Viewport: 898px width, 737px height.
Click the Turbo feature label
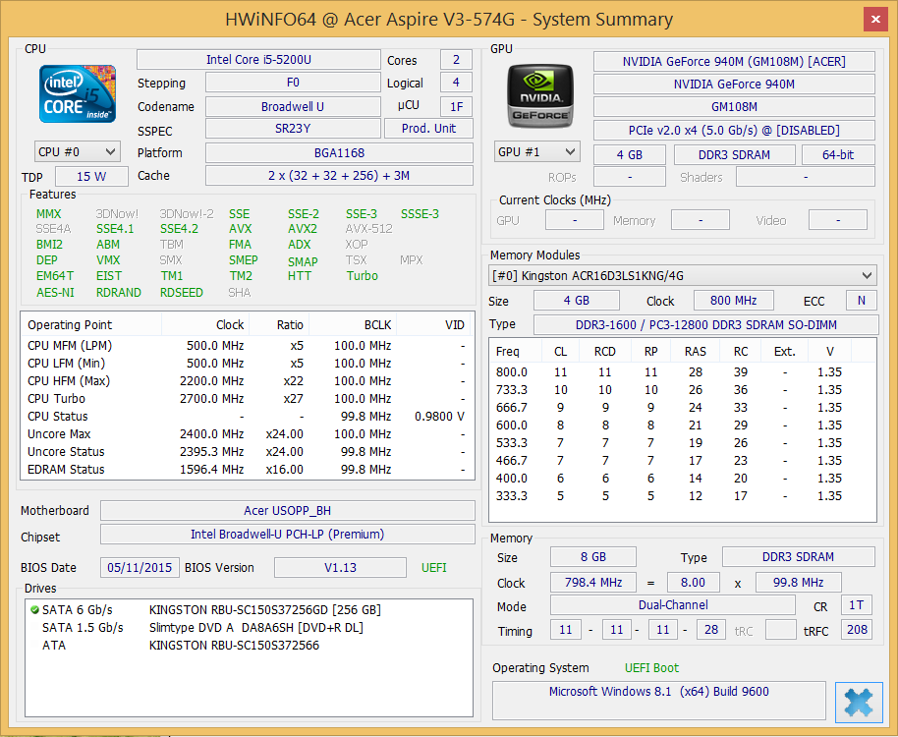362,275
